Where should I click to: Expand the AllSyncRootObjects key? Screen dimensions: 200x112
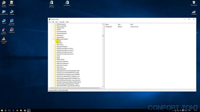point(53,47)
